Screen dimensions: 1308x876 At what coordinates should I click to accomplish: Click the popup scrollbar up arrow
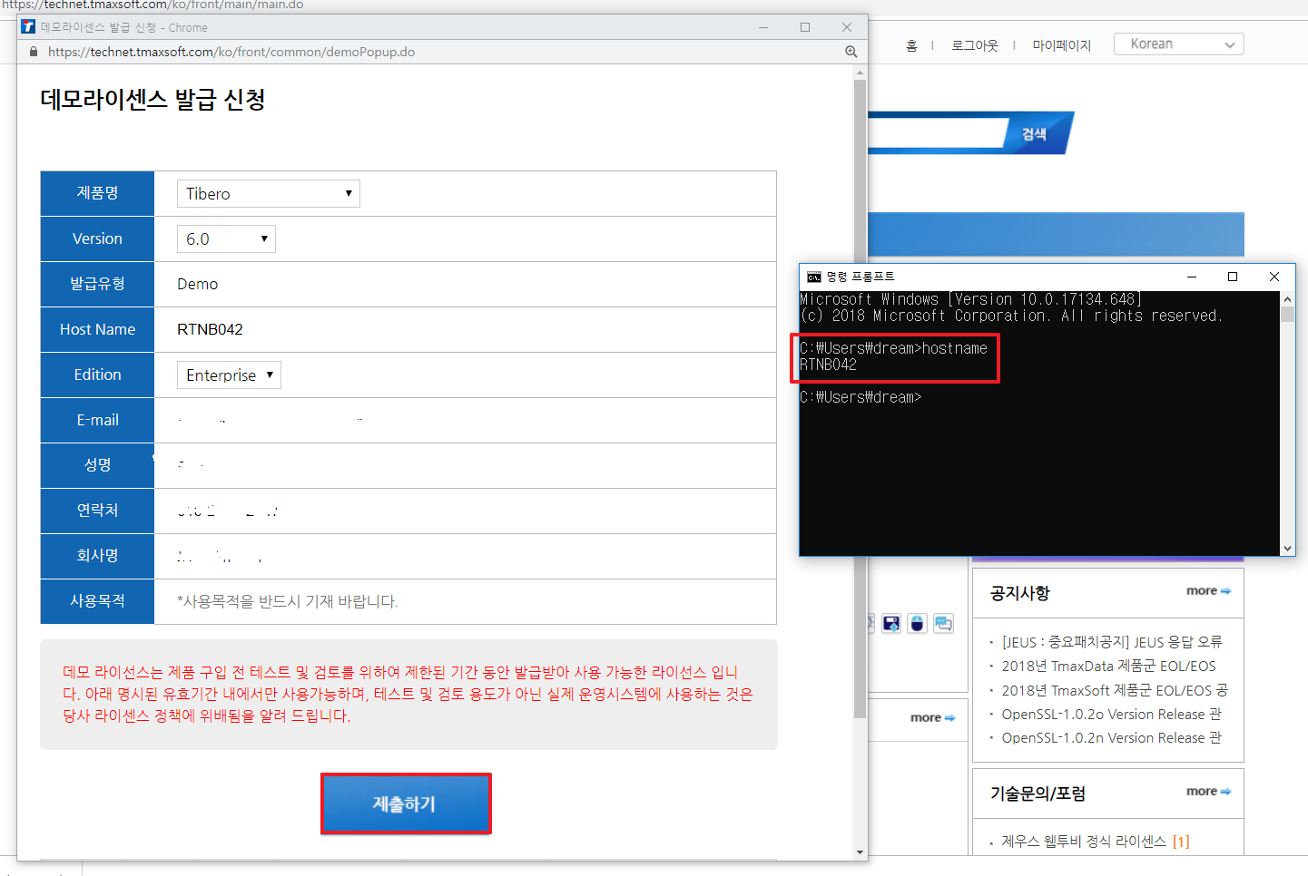click(860, 72)
